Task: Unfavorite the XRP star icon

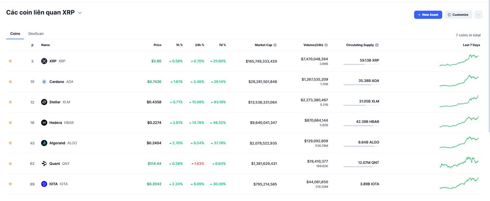Action: point(10,61)
